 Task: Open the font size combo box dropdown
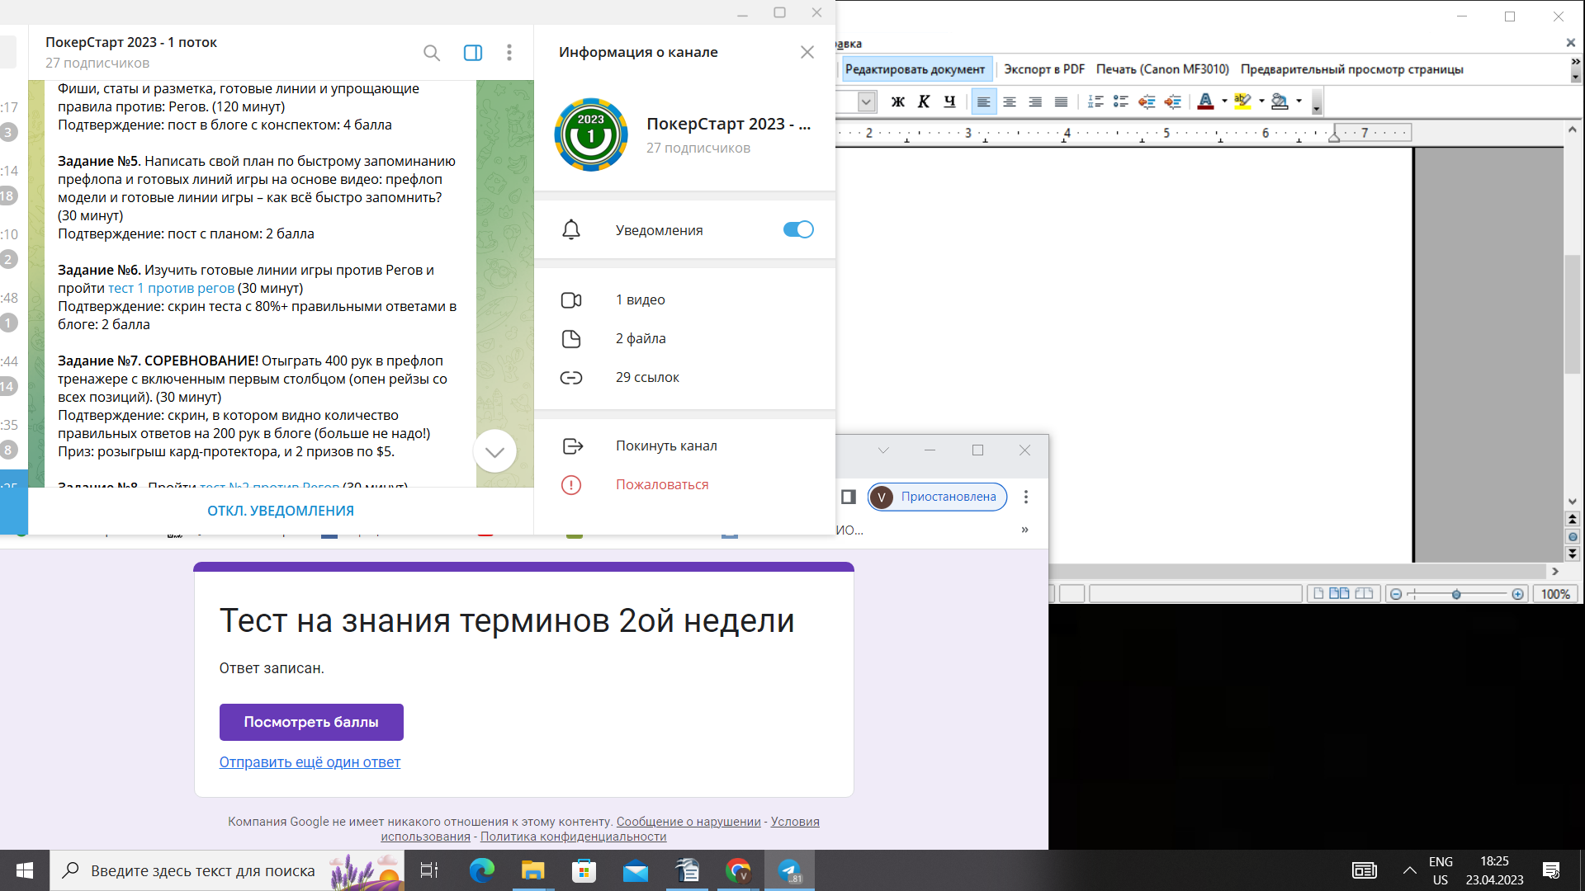[x=866, y=101]
